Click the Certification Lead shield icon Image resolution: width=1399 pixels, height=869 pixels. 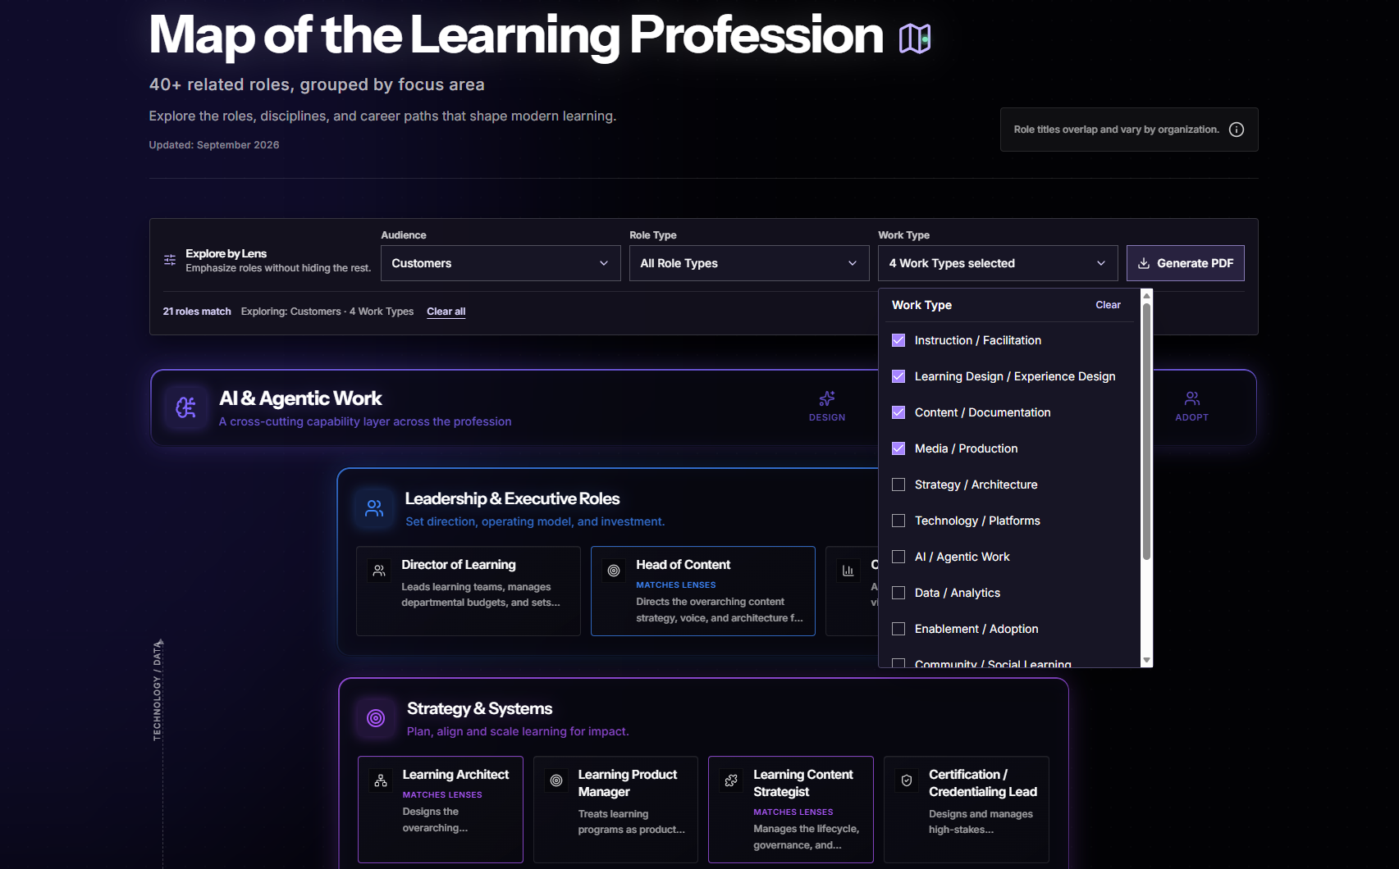(907, 780)
